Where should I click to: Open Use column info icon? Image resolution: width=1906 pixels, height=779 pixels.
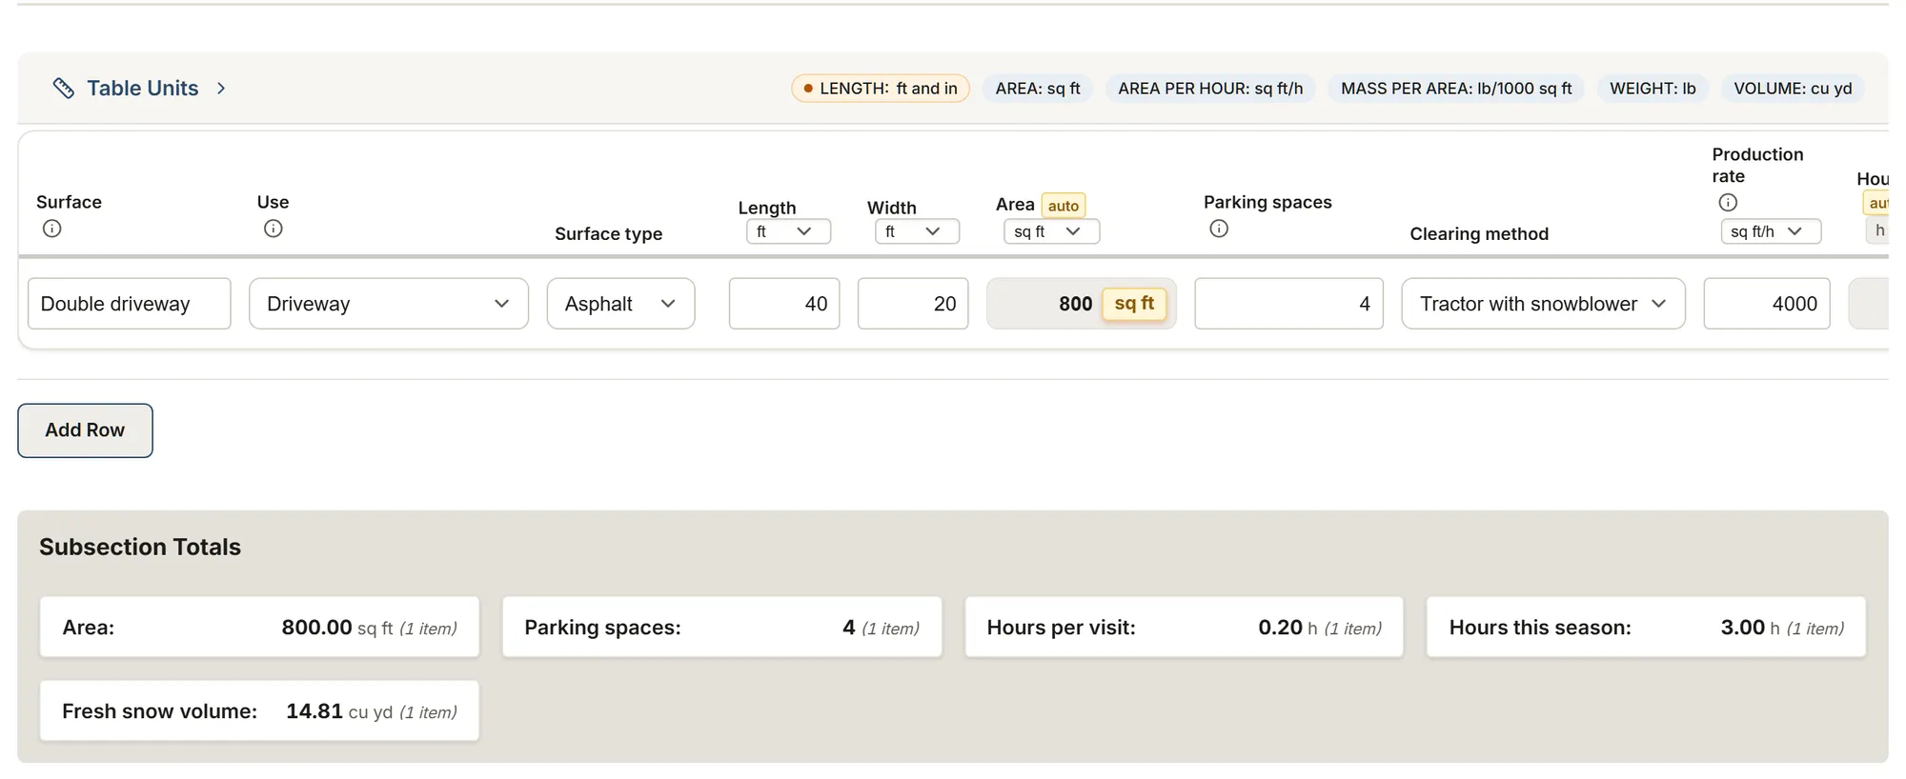[x=274, y=229]
